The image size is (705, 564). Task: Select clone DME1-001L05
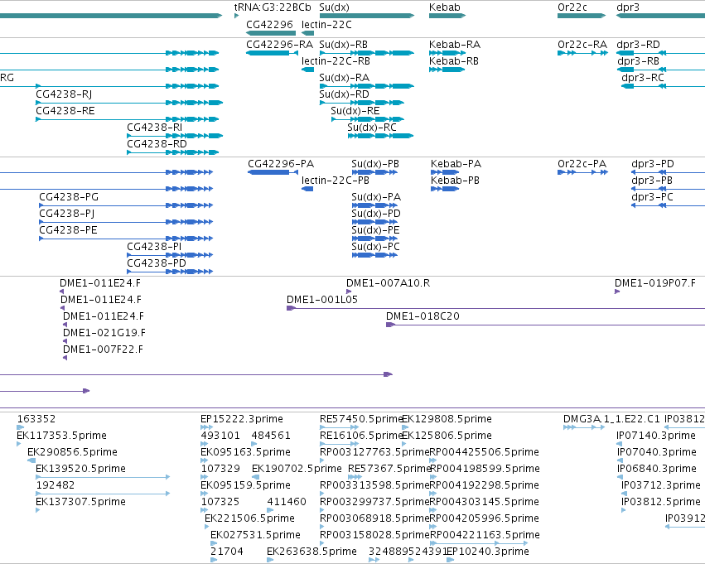(495, 308)
